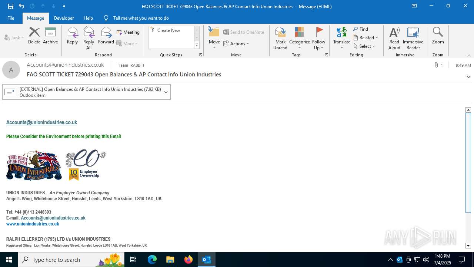
Task: Open Immersive Reader
Action: 413,38
